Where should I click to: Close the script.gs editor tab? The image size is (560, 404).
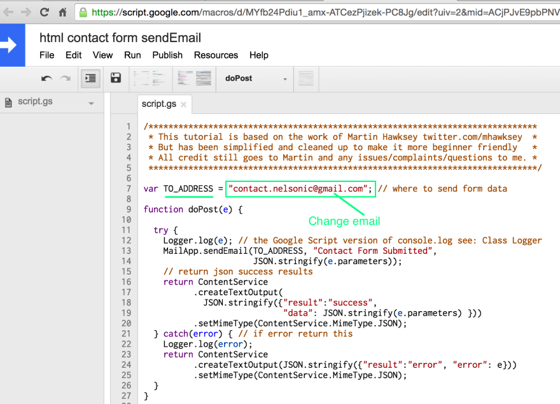point(183,104)
